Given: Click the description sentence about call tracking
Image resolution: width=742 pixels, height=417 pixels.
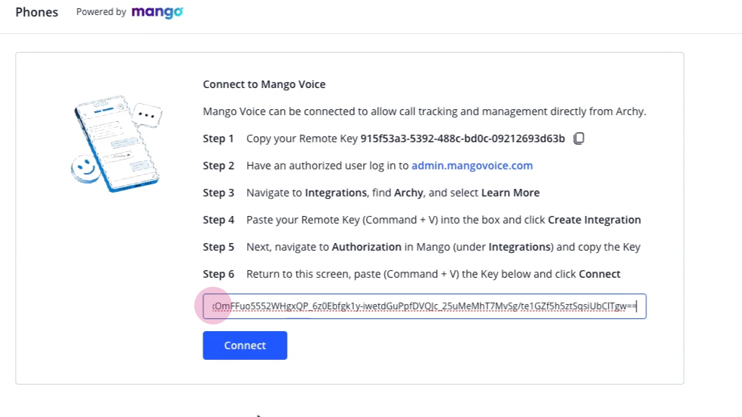Looking at the screenshot, I should coord(424,111).
